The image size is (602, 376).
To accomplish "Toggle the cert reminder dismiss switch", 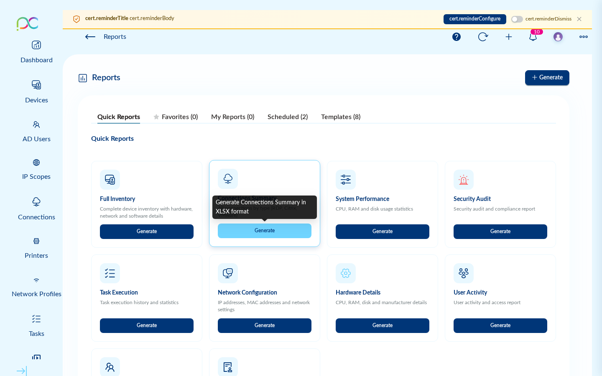I will point(517,19).
